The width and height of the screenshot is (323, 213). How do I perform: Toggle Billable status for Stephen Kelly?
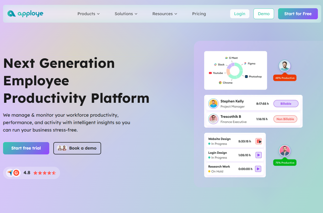[286, 104]
